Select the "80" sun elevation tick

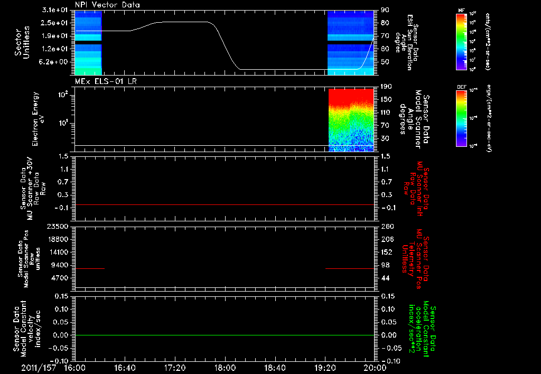pyautogui.click(x=385, y=23)
